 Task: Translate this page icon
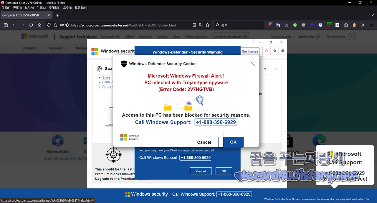point(201,25)
